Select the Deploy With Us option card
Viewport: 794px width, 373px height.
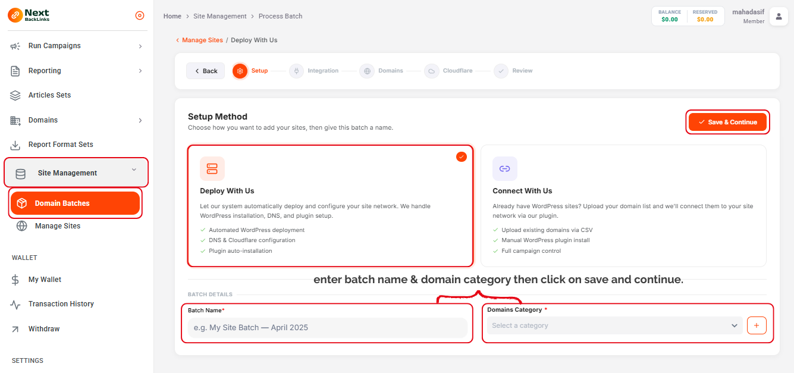(x=331, y=206)
